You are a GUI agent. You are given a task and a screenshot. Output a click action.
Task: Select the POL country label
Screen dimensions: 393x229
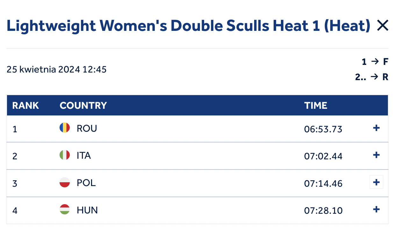coord(86,183)
